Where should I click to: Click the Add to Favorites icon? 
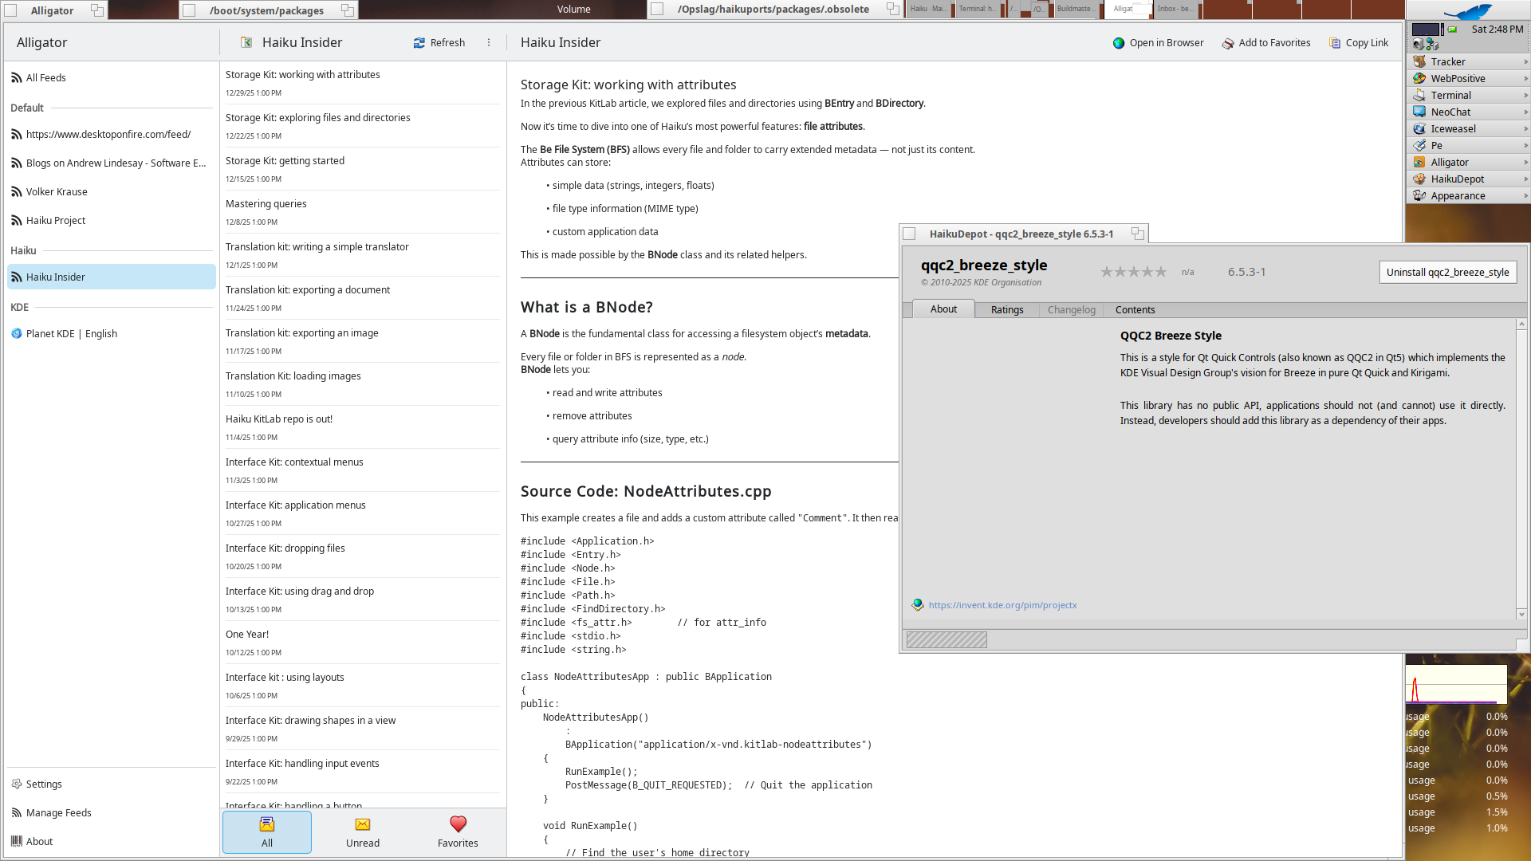pos(1228,43)
